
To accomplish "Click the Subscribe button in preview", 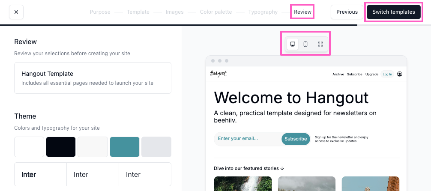I will (x=296, y=139).
